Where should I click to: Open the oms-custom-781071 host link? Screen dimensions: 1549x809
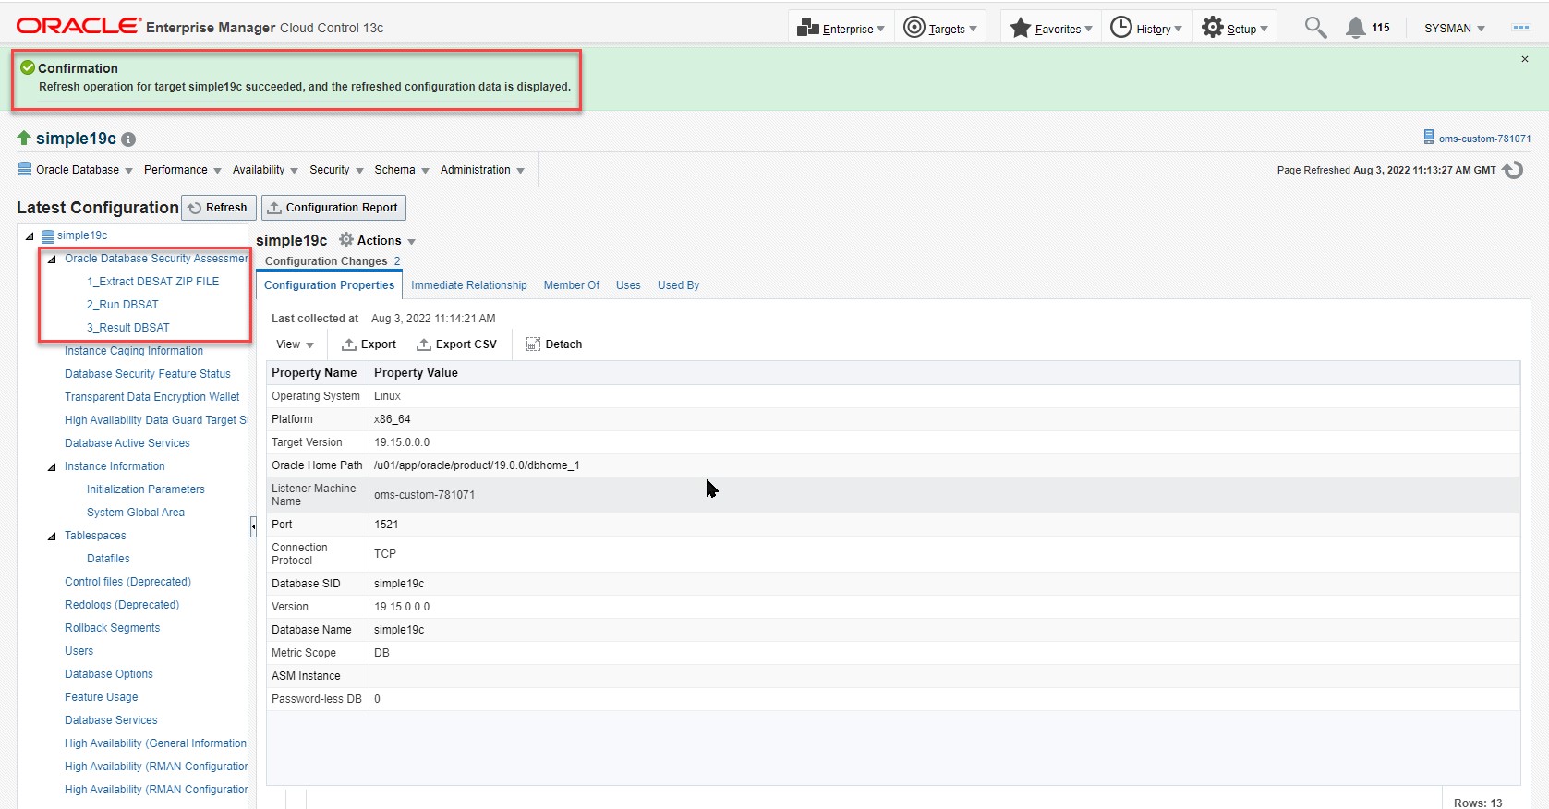point(1484,139)
